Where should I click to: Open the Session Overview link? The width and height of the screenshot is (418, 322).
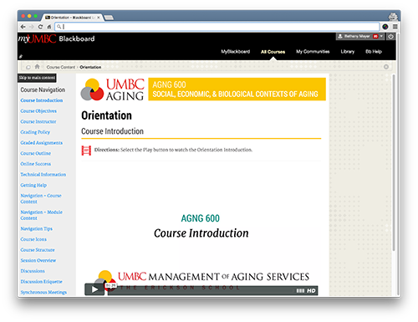click(x=38, y=260)
